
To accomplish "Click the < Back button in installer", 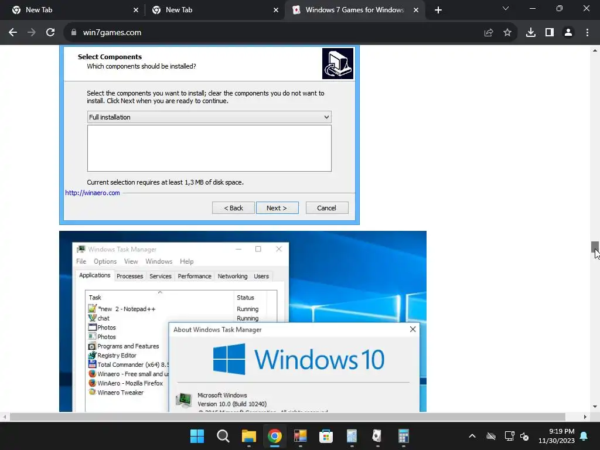I will [x=233, y=208].
